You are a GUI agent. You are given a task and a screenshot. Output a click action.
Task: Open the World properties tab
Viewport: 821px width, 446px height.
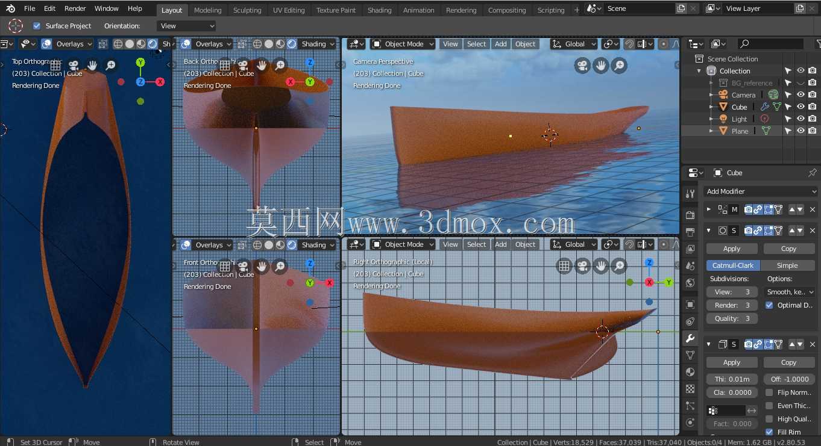[x=691, y=283]
